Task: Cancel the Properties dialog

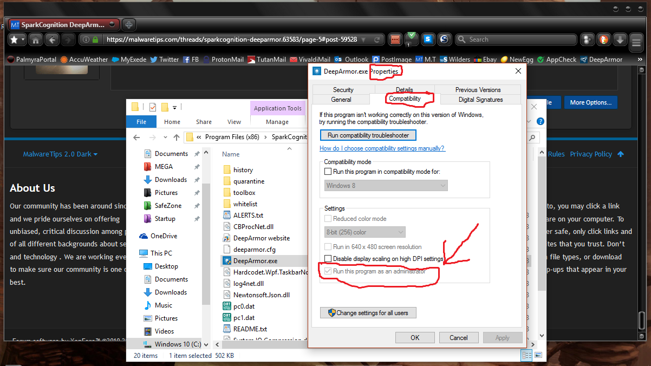Action: (x=459, y=338)
